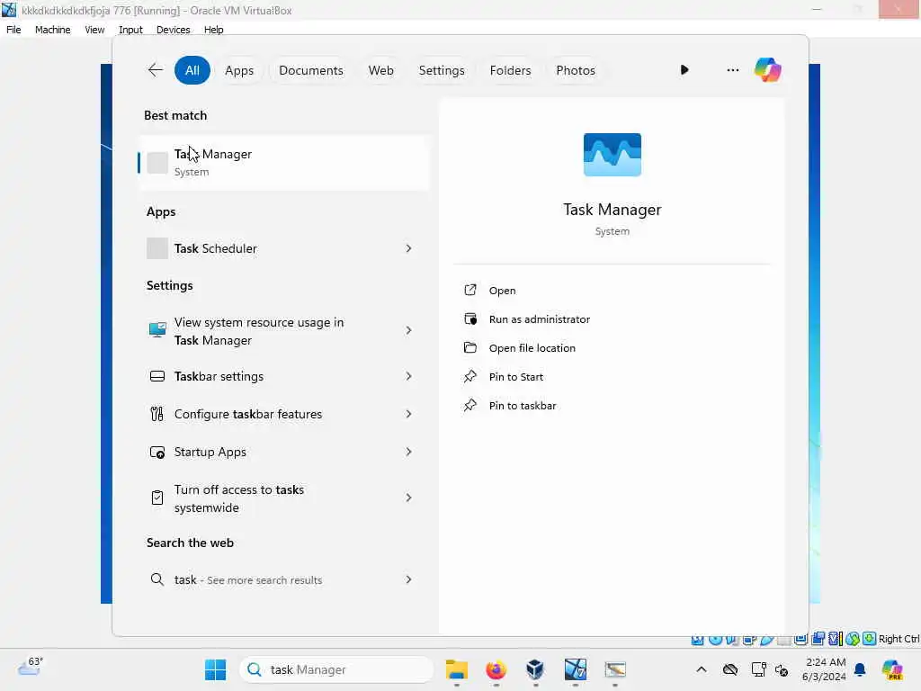Expand Task Scheduler result chevron
This screenshot has height=691, width=921.
(409, 248)
